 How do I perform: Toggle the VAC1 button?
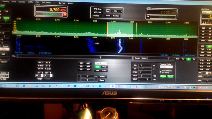[40, 79]
